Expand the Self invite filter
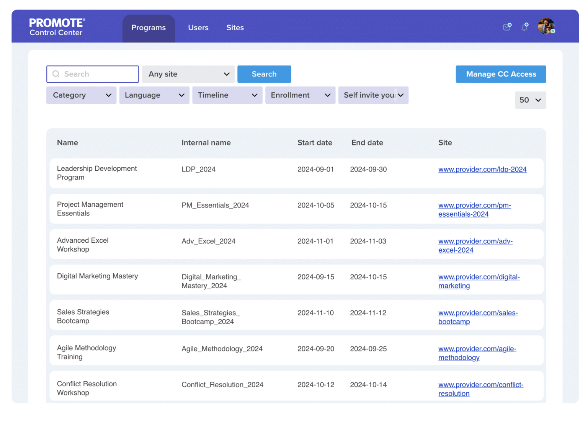Image resolution: width=588 pixels, height=423 pixels. [x=373, y=95]
